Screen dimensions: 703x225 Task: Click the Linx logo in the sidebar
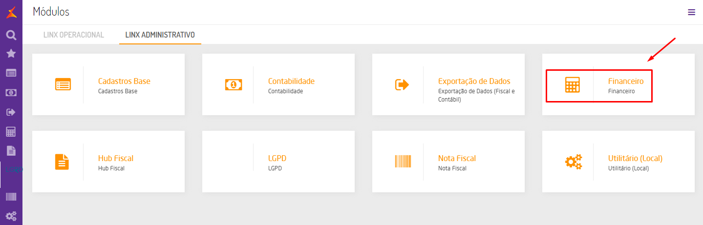11,13
